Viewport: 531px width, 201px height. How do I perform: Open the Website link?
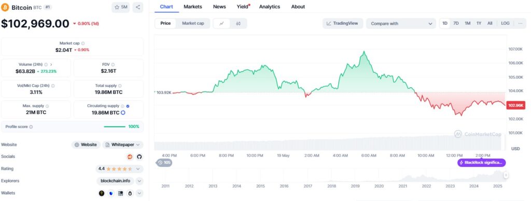click(x=86, y=145)
